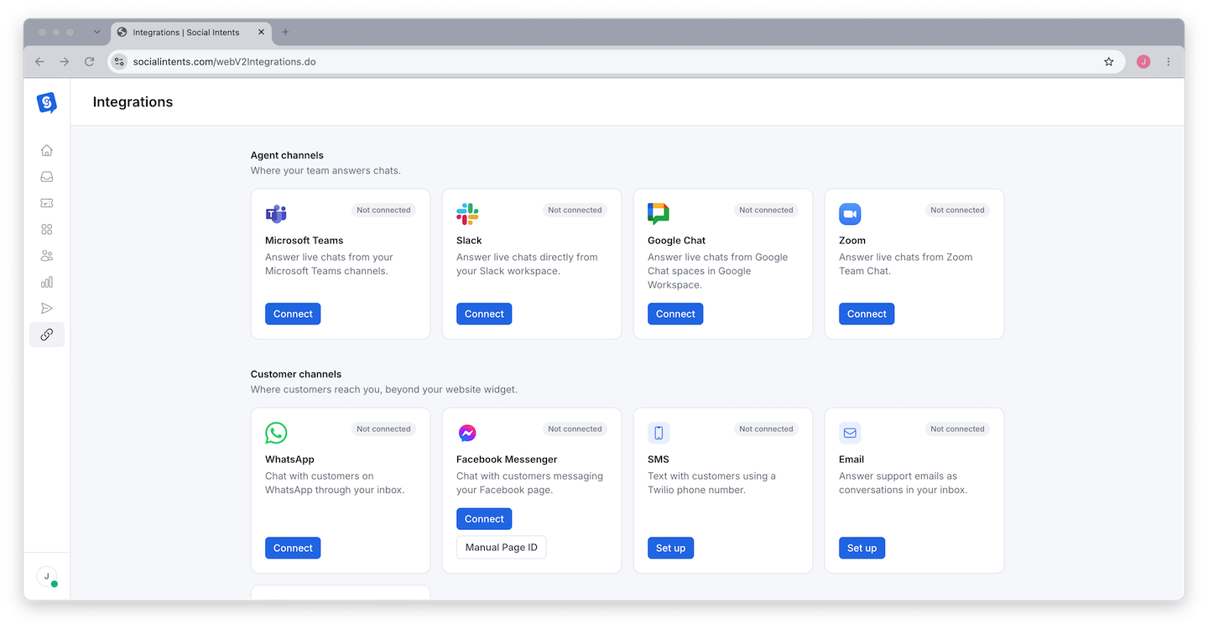1208x629 pixels.
Task: Click Not connected badge on SMS
Action: click(766, 429)
